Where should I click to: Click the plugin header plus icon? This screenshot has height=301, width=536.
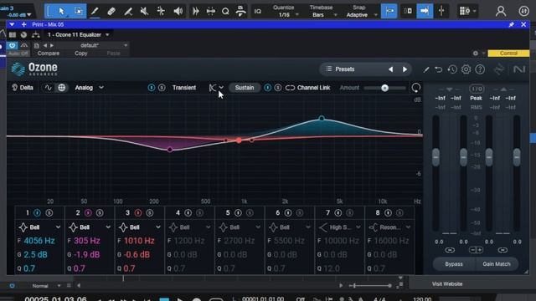click(23, 24)
